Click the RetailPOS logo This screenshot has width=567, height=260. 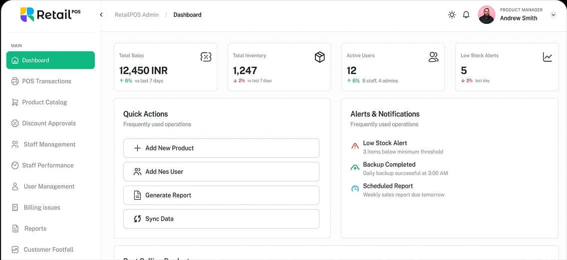coord(50,14)
